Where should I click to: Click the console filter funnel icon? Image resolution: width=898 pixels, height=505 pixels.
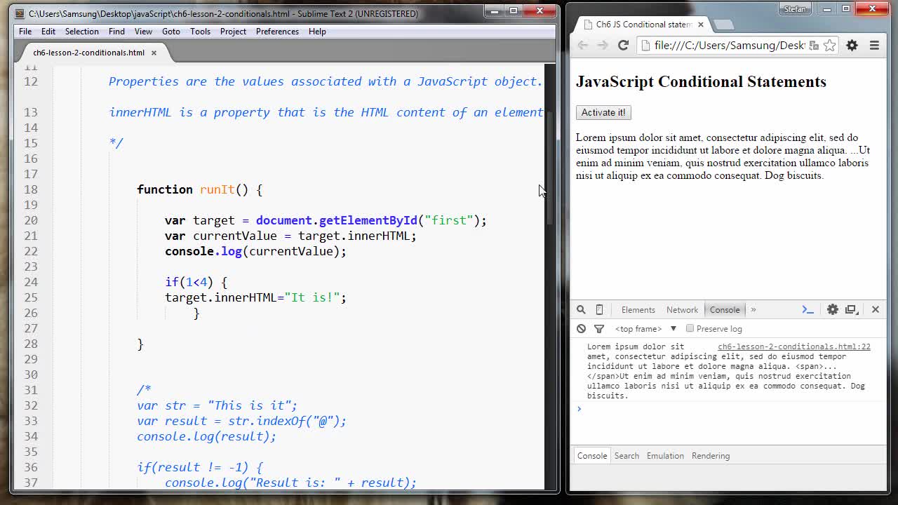(599, 328)
